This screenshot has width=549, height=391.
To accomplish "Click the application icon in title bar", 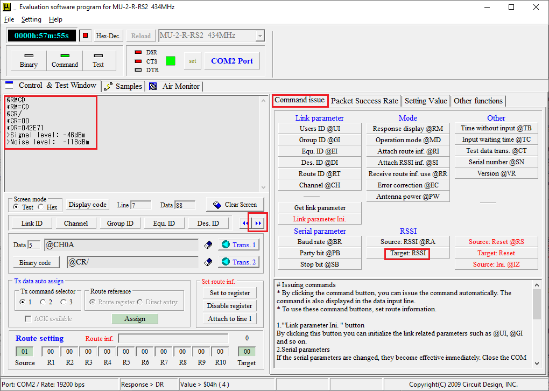I will pyautogui.click(x=6, y=7).
